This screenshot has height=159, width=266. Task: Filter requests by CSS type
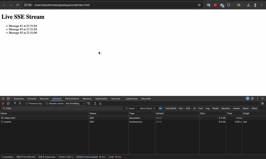tap(188, 108)
